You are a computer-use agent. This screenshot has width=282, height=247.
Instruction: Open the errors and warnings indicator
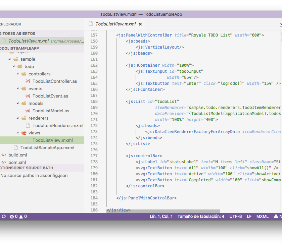click(18, 217)
